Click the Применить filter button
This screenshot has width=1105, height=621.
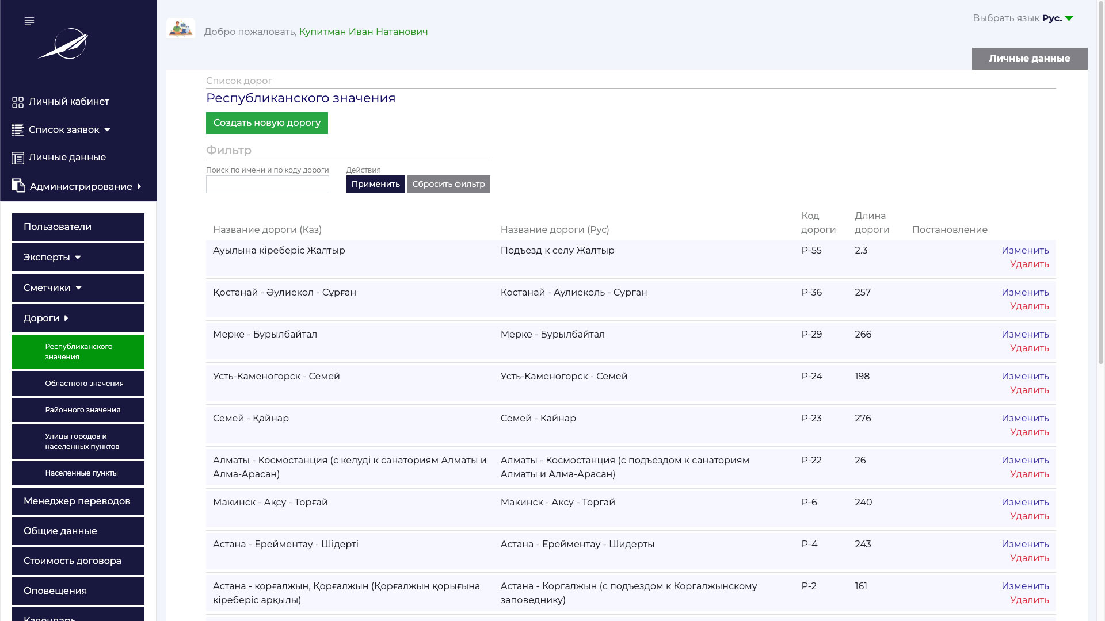tap(375, 184)
